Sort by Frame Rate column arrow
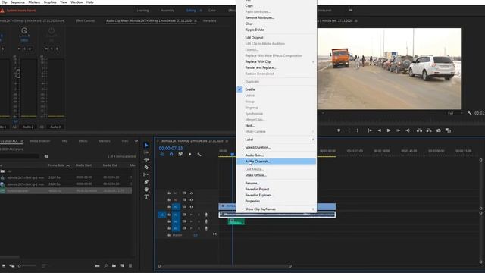 pos(67,165)
